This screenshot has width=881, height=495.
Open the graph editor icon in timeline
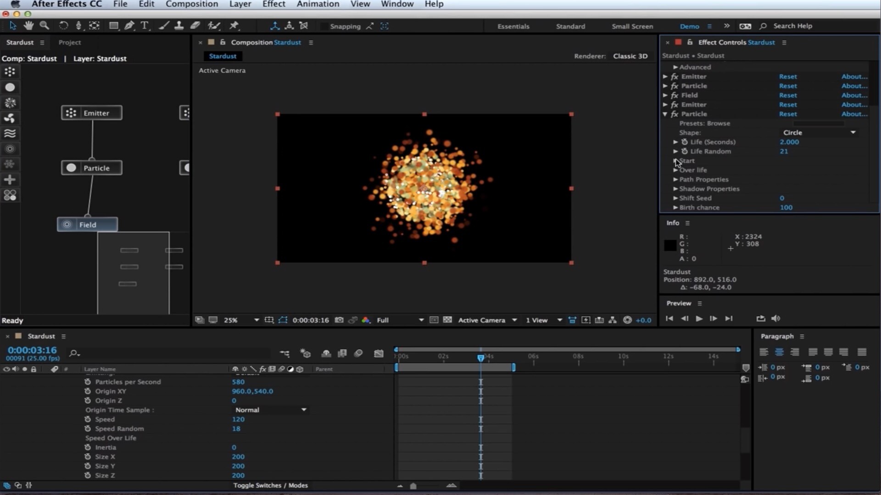point(379,353)
